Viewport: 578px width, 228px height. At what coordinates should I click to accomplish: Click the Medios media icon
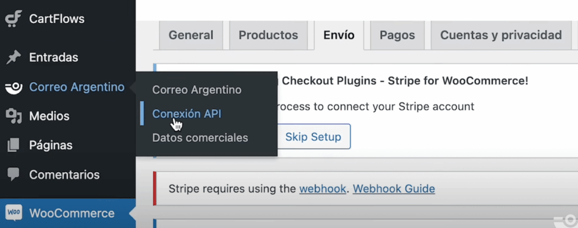click(14, 116)
